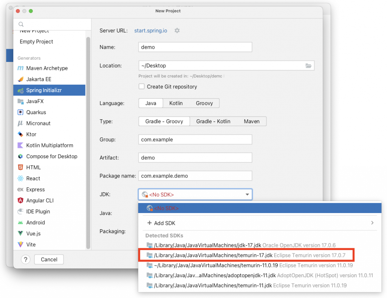387x298 pixels.
Task: Click the 'Generators' sidebar heading
Action: pyautogui.click(x=29, y=58)
